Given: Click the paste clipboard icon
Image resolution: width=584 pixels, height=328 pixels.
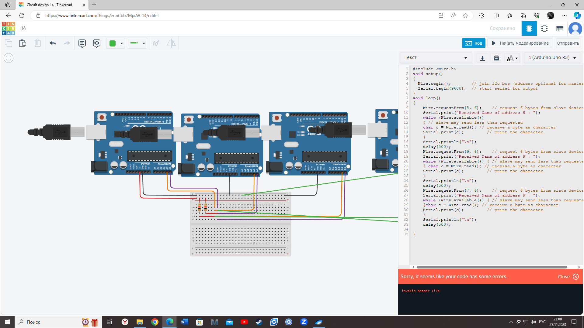Looking at the screenshot, I should (x=23, y=43).
